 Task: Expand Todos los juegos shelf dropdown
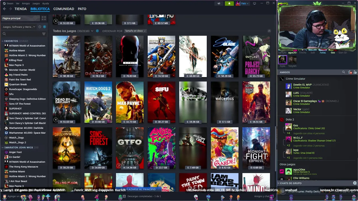pyautogui.click(x=92, y=31)
